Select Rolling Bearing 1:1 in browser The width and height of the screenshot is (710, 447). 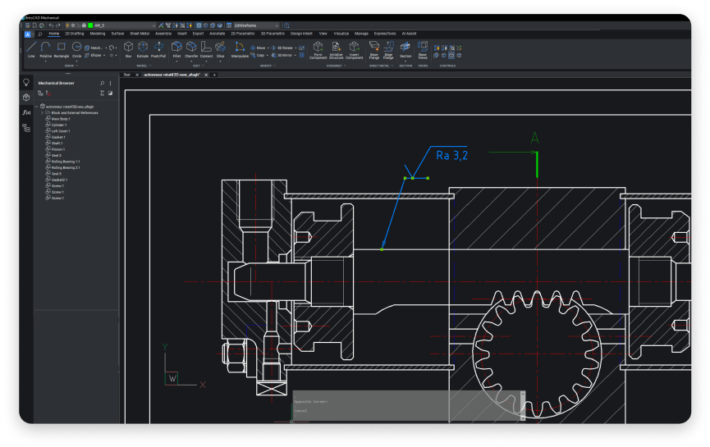[66, 162]
